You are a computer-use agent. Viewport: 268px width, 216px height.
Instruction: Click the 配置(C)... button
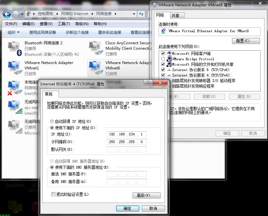(x=246, y=41)
